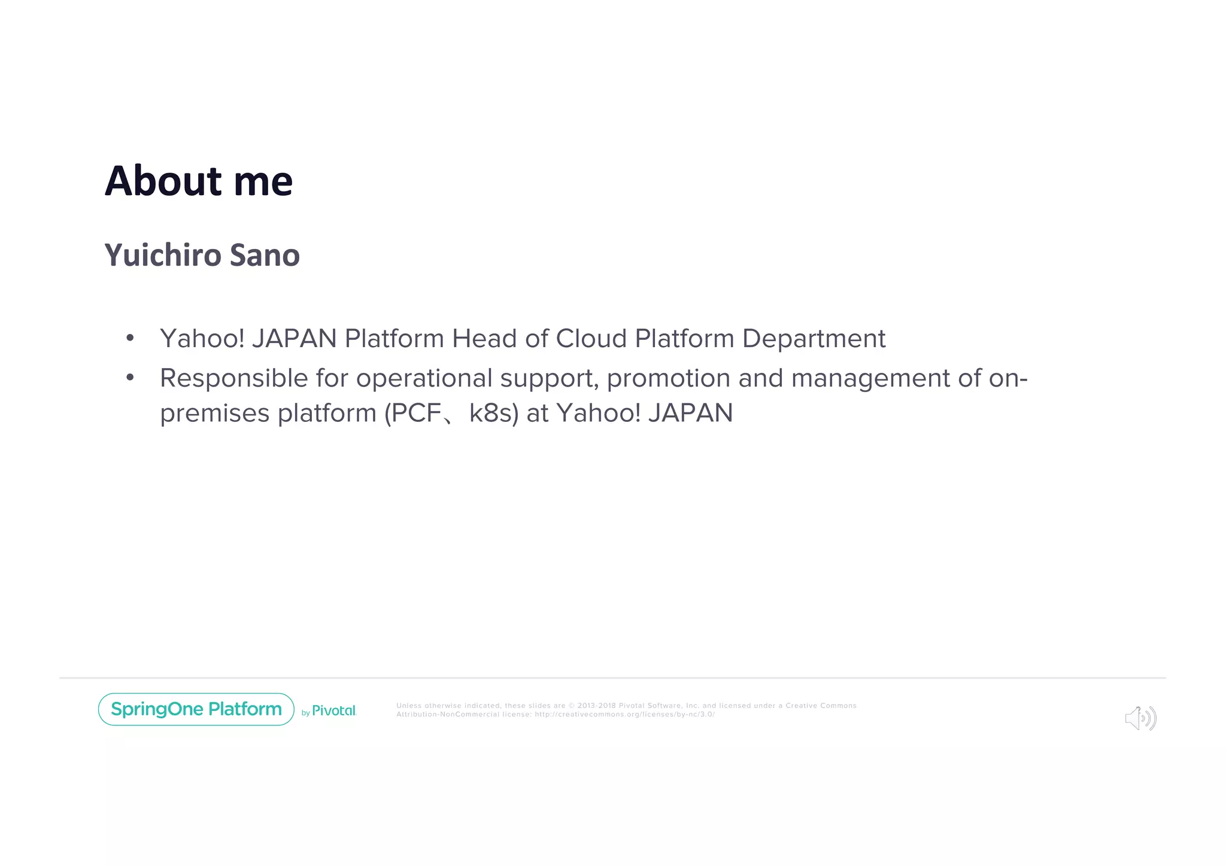Click the SpringOne Platform logo badge
The width and height of the screenshot is (1226, 866).
[196, 709]
